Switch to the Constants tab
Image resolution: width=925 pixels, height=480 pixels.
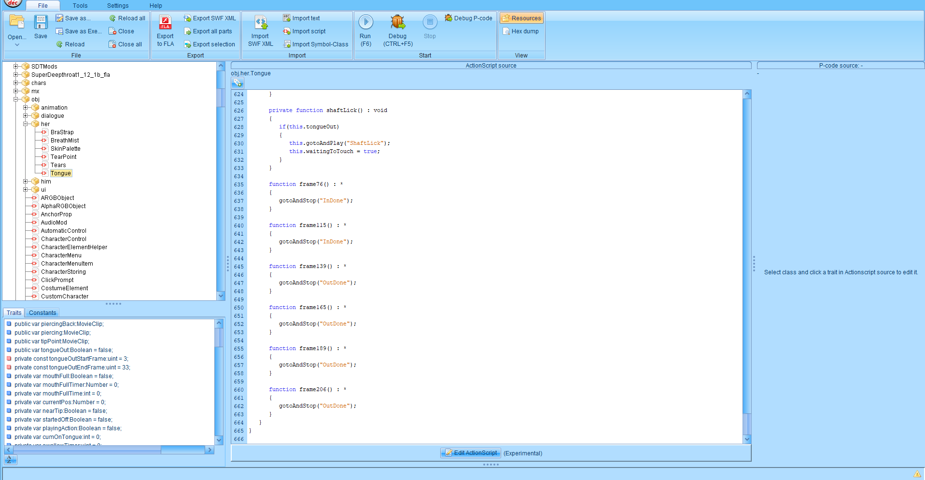click(42, 313)
